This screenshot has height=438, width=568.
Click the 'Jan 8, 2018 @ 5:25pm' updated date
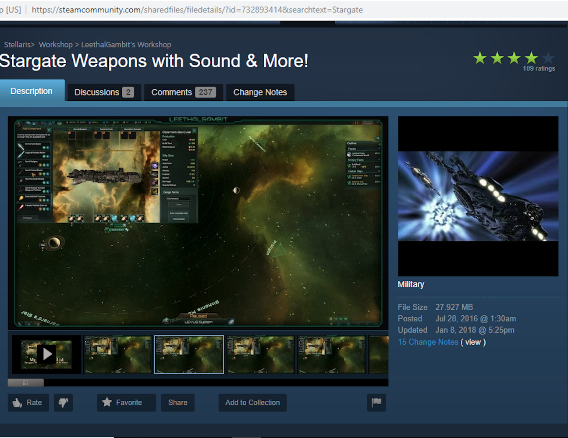point(475,330)
